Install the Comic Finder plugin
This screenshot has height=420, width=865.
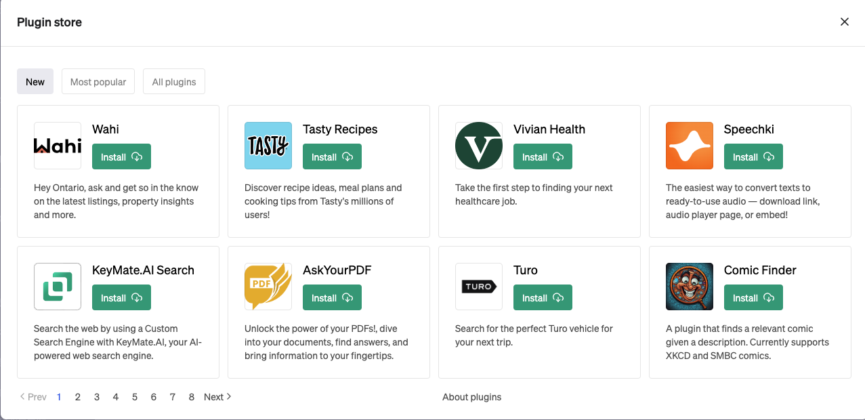tap(753, 297)
